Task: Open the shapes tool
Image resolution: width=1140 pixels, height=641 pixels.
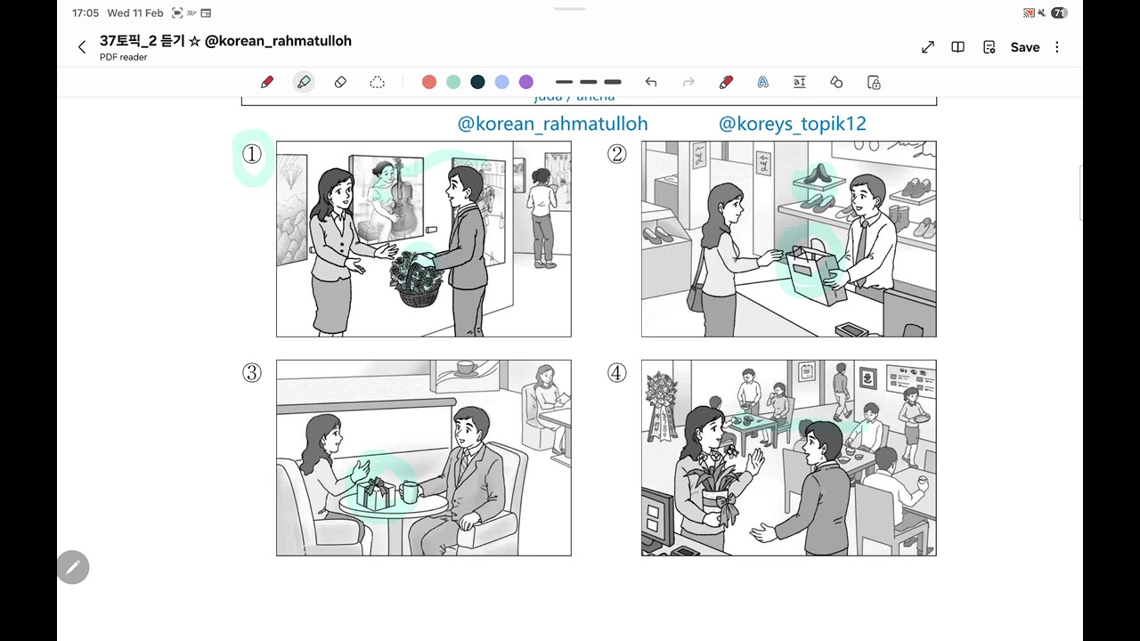Action: [836, 82]
